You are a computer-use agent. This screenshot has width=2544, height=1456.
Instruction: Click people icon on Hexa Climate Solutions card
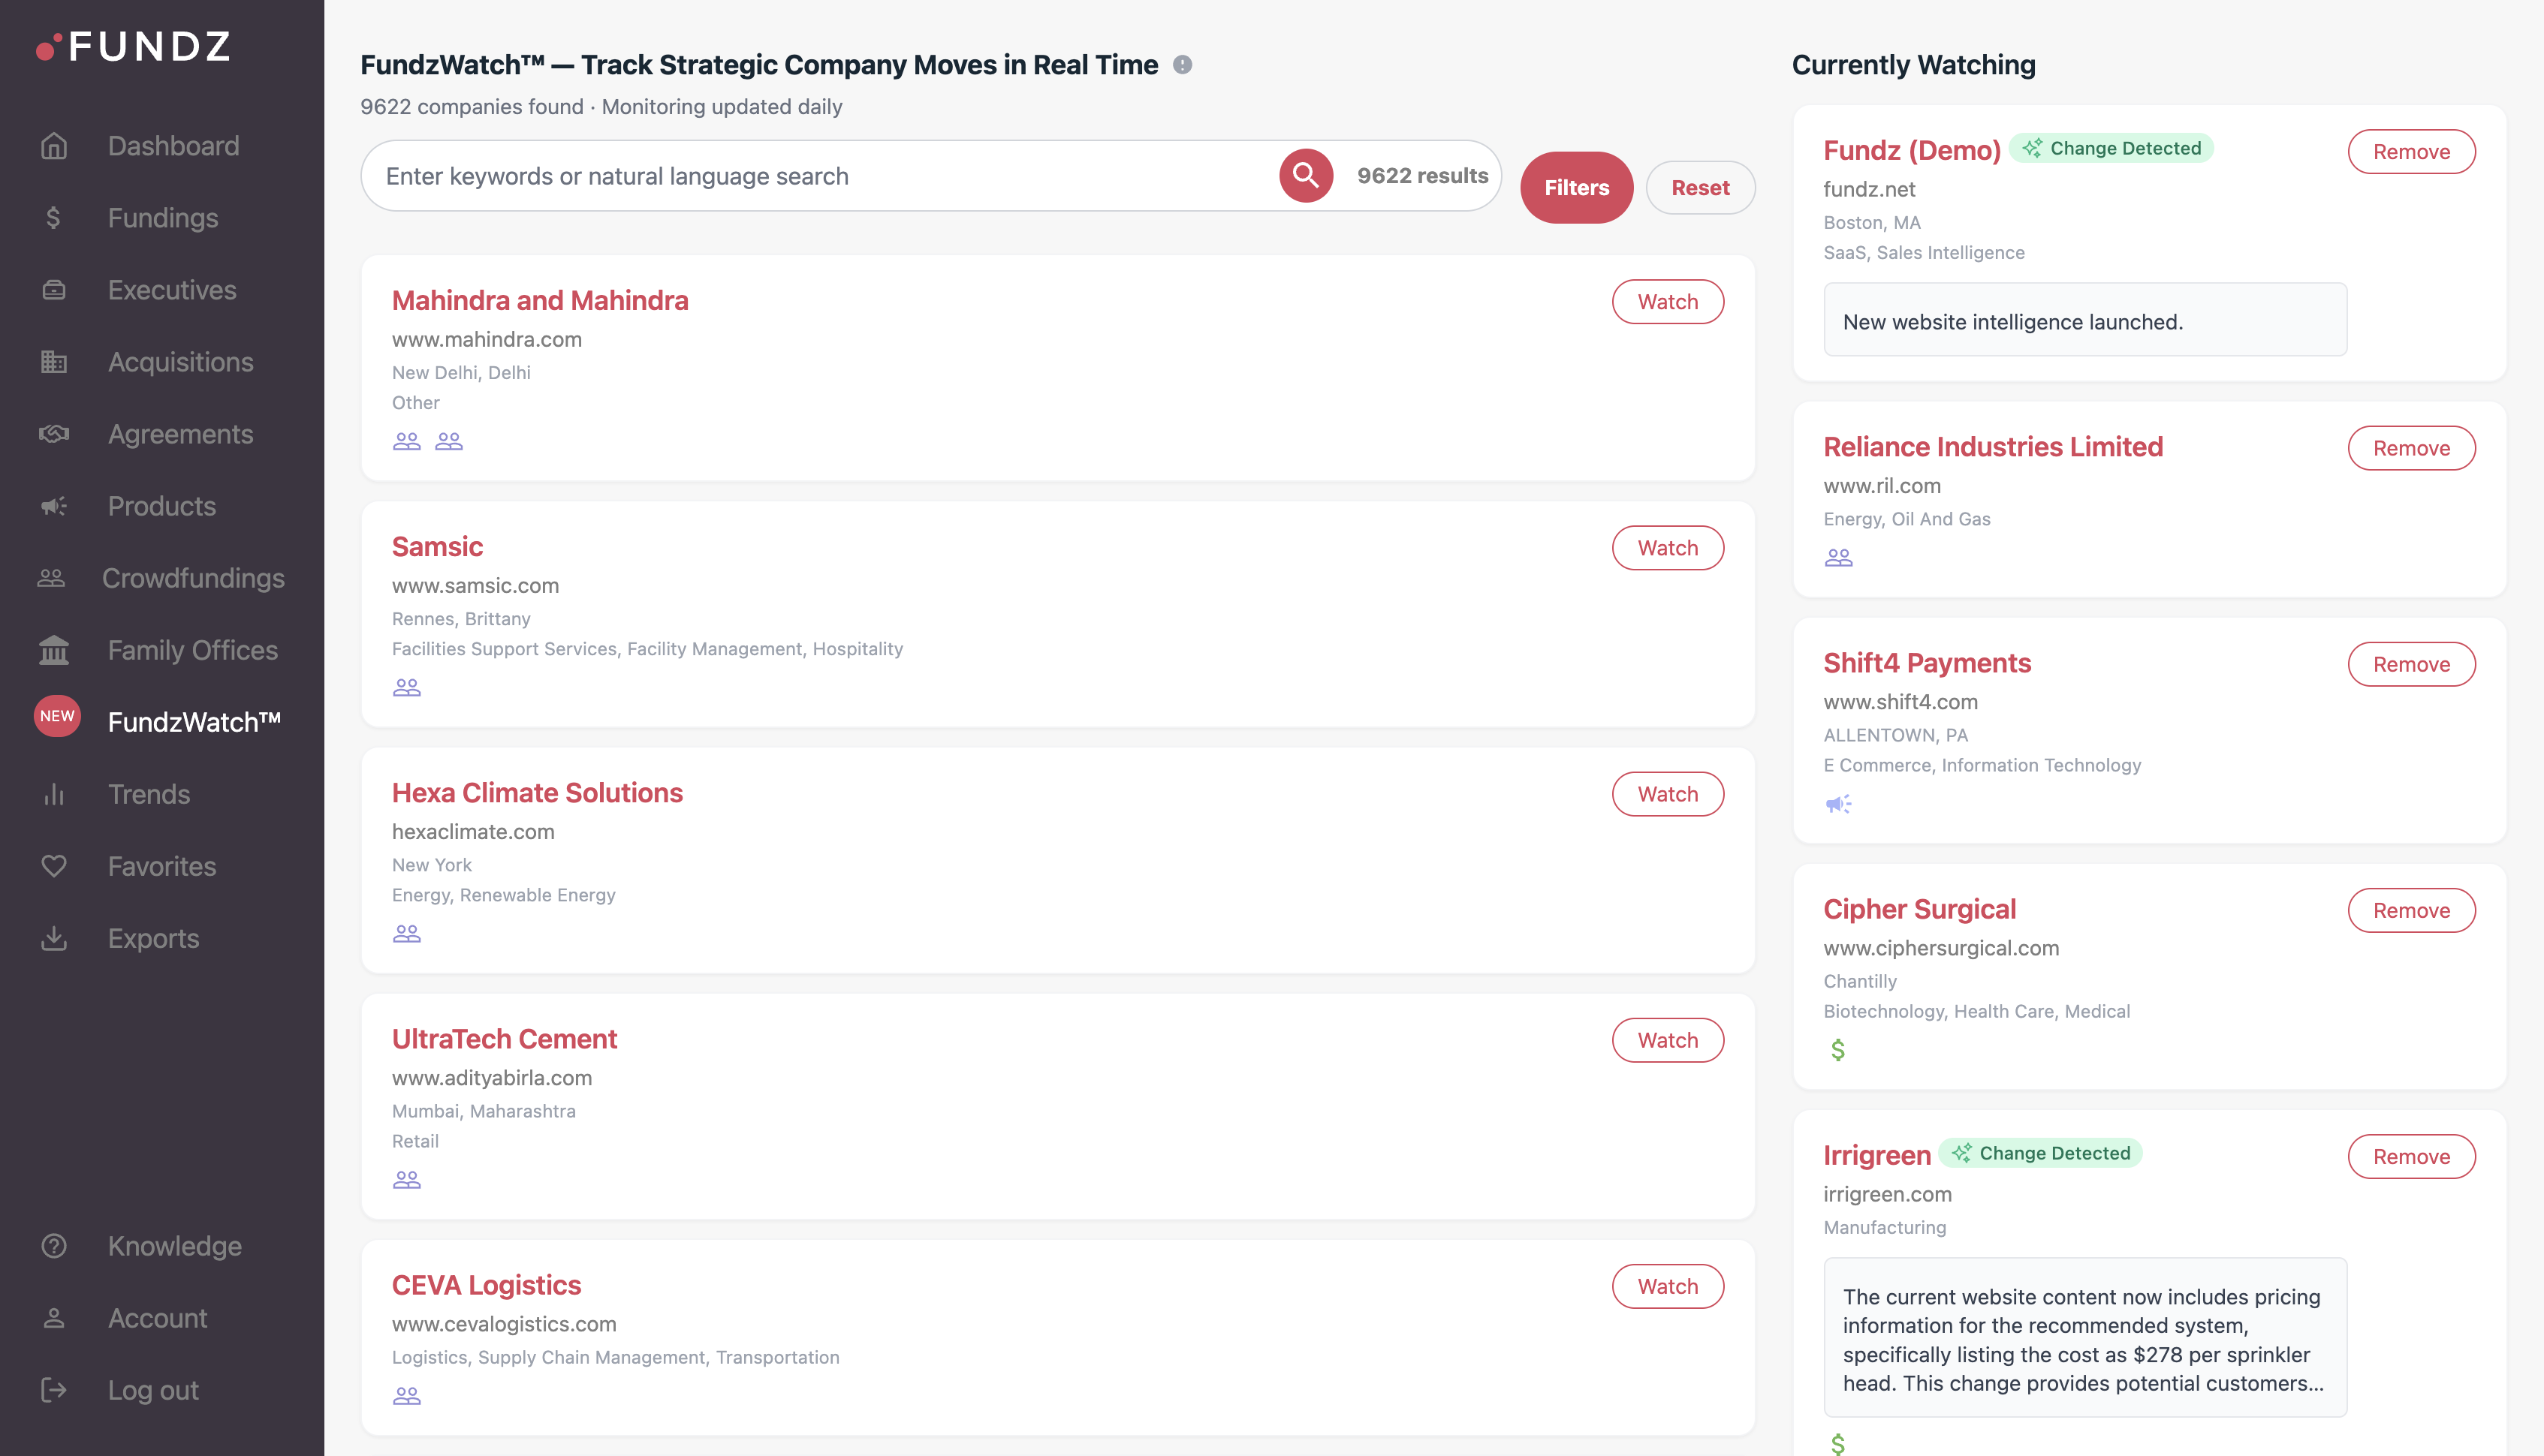coord(406,933)
